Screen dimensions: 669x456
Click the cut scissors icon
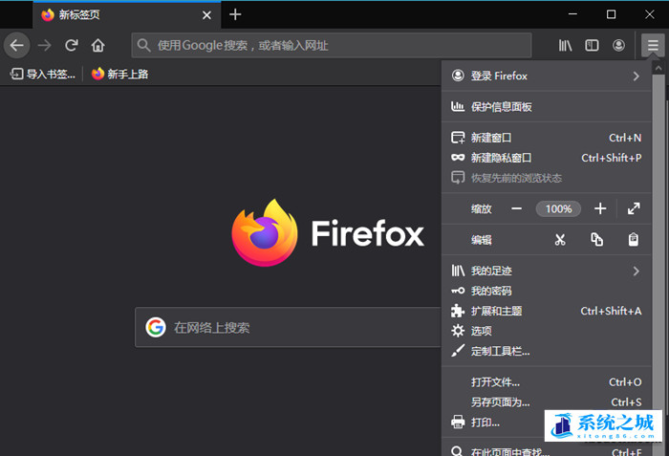click(x=560, y=240)
